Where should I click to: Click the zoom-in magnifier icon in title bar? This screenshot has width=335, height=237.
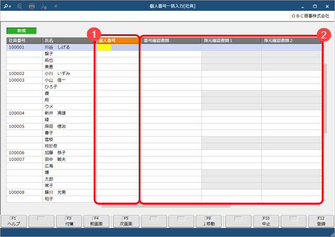(x=7, y=6)
